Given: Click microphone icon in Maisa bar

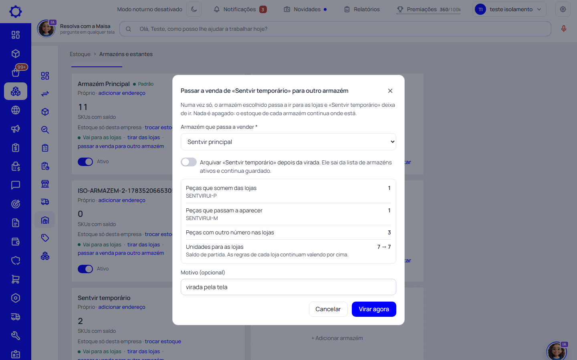Looking at the screenshot, I should (x=564, y=29).
